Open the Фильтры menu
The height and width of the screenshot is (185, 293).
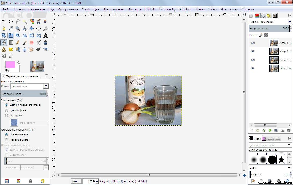(x=135, y=9)
